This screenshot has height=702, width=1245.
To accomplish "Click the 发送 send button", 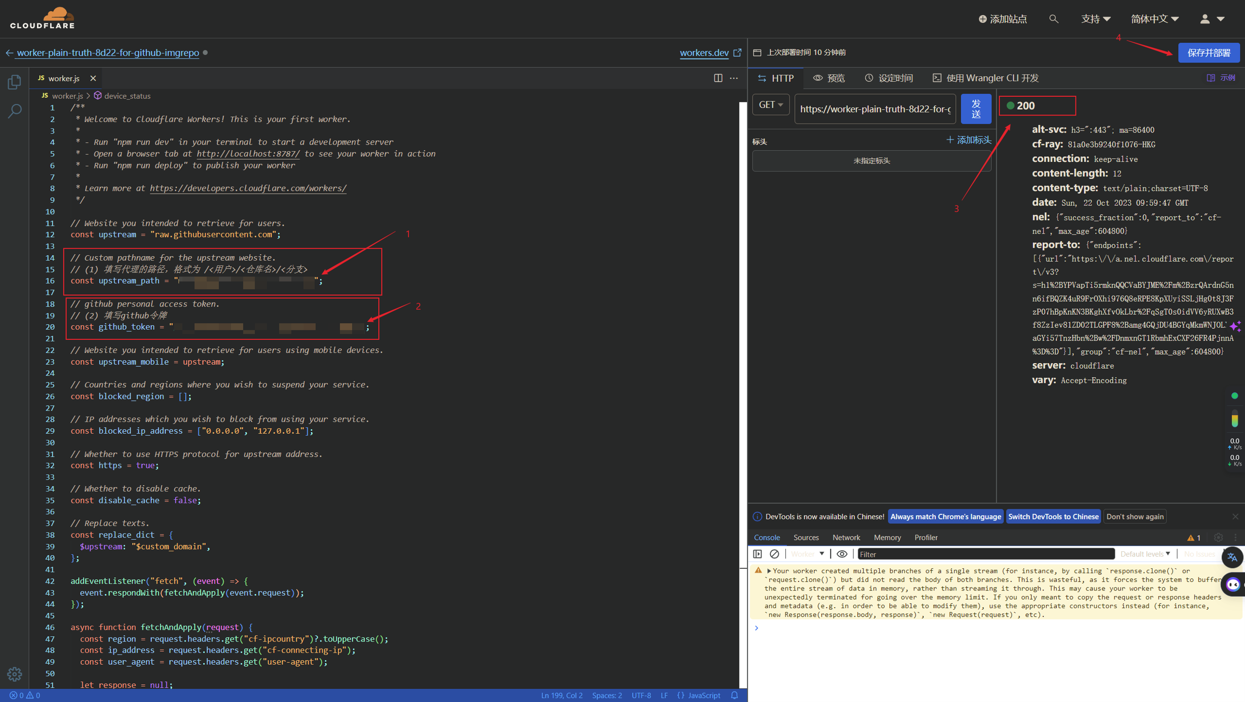I will click(976, 109).
